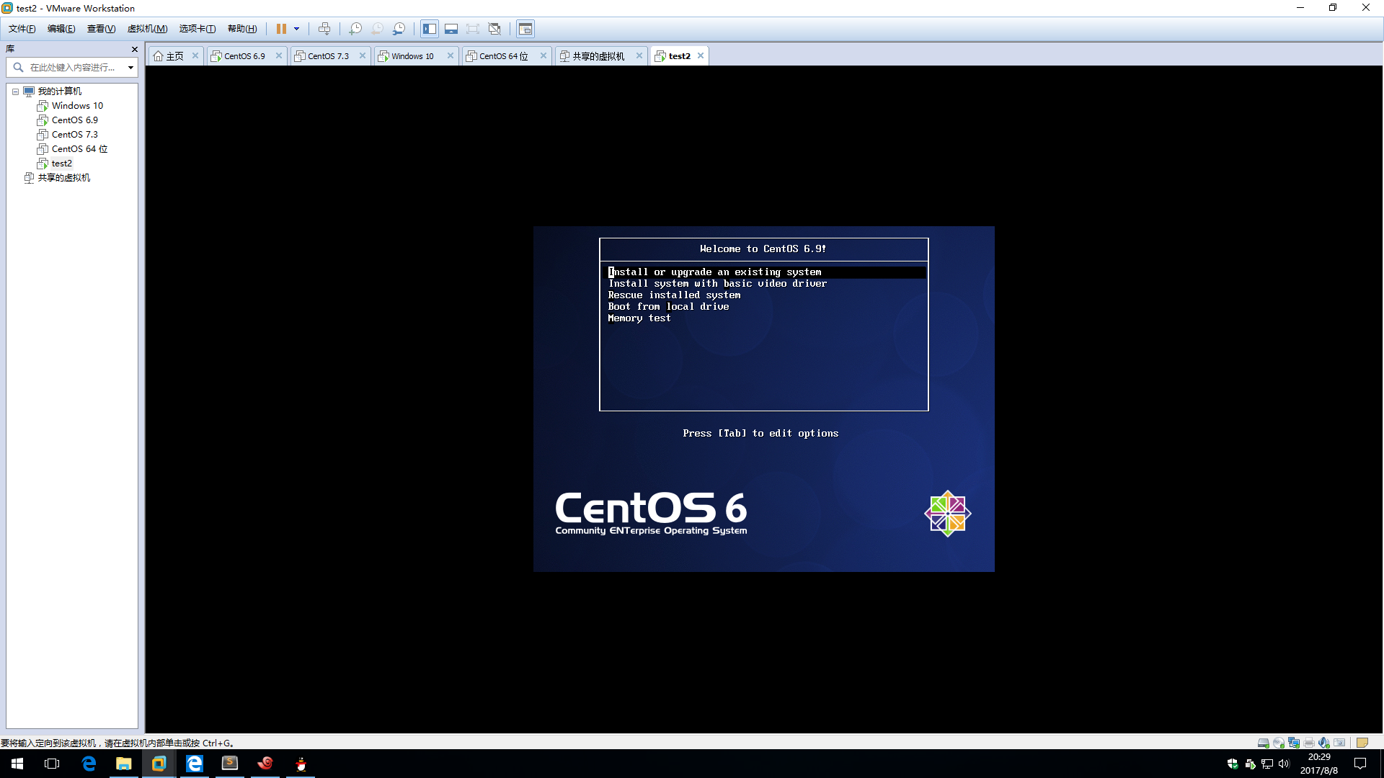Click 'Memory test' boot option
Screen dimensions: 1384x778
639,318
